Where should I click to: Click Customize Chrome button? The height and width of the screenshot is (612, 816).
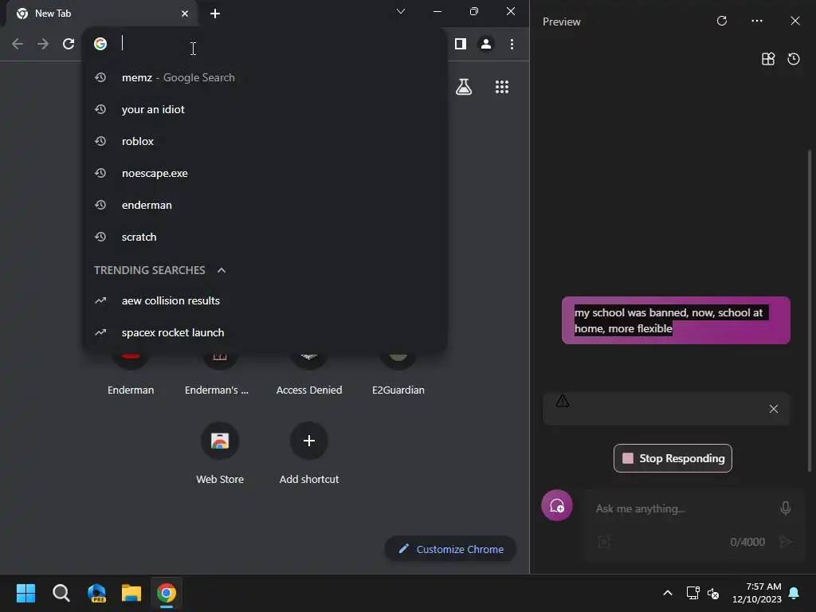tap(450, 549)
